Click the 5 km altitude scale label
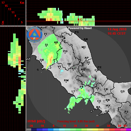 click(x=22, y=22)
